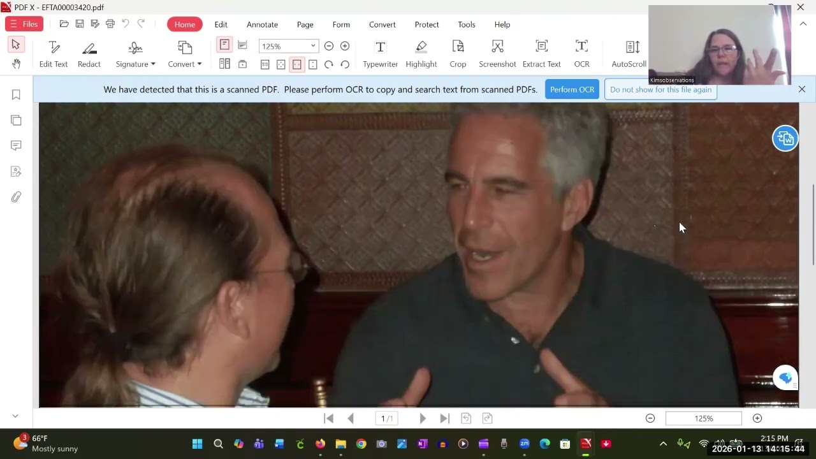Go to the next page
Screen dimensions: 816x459
[x=422, y=418]
